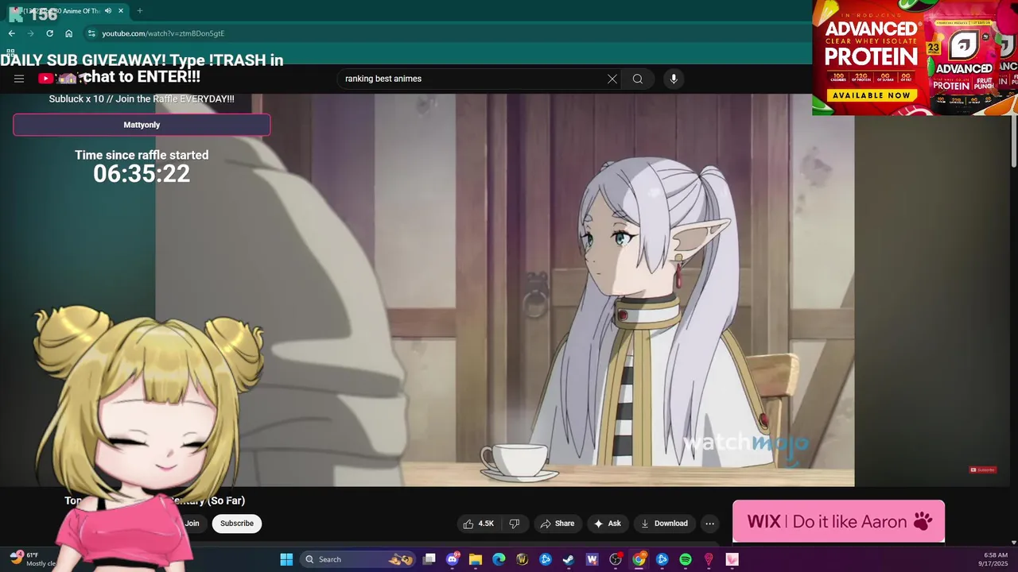Dislike the video with thumbs down
Viewport: 1018px width, 572px height.
tap(515, 524)
